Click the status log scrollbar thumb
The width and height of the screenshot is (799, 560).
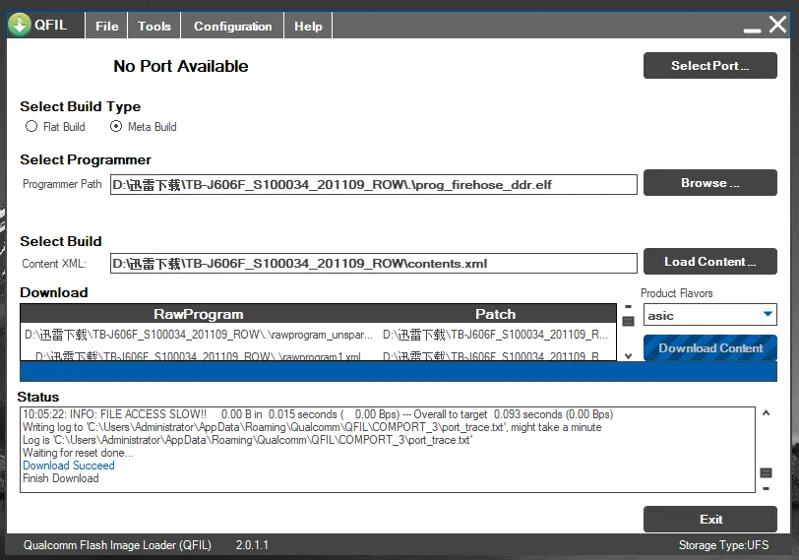point(766,472)
